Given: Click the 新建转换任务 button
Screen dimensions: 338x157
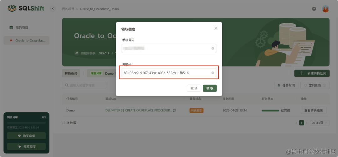Looking at the screenshot, I should pos(312,73).
